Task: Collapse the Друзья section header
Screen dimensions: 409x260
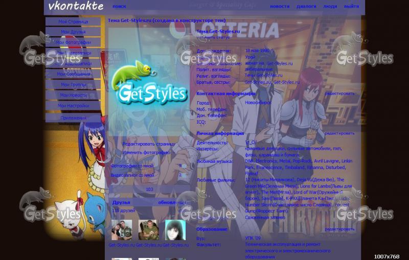Action: coord(122,203)
